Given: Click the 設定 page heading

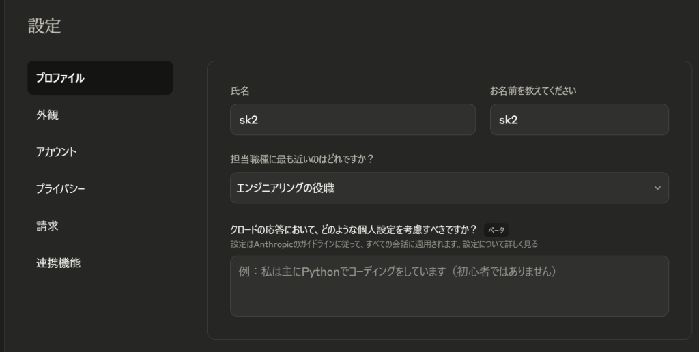Looking at the screenshot, I should tap(44, 26).
